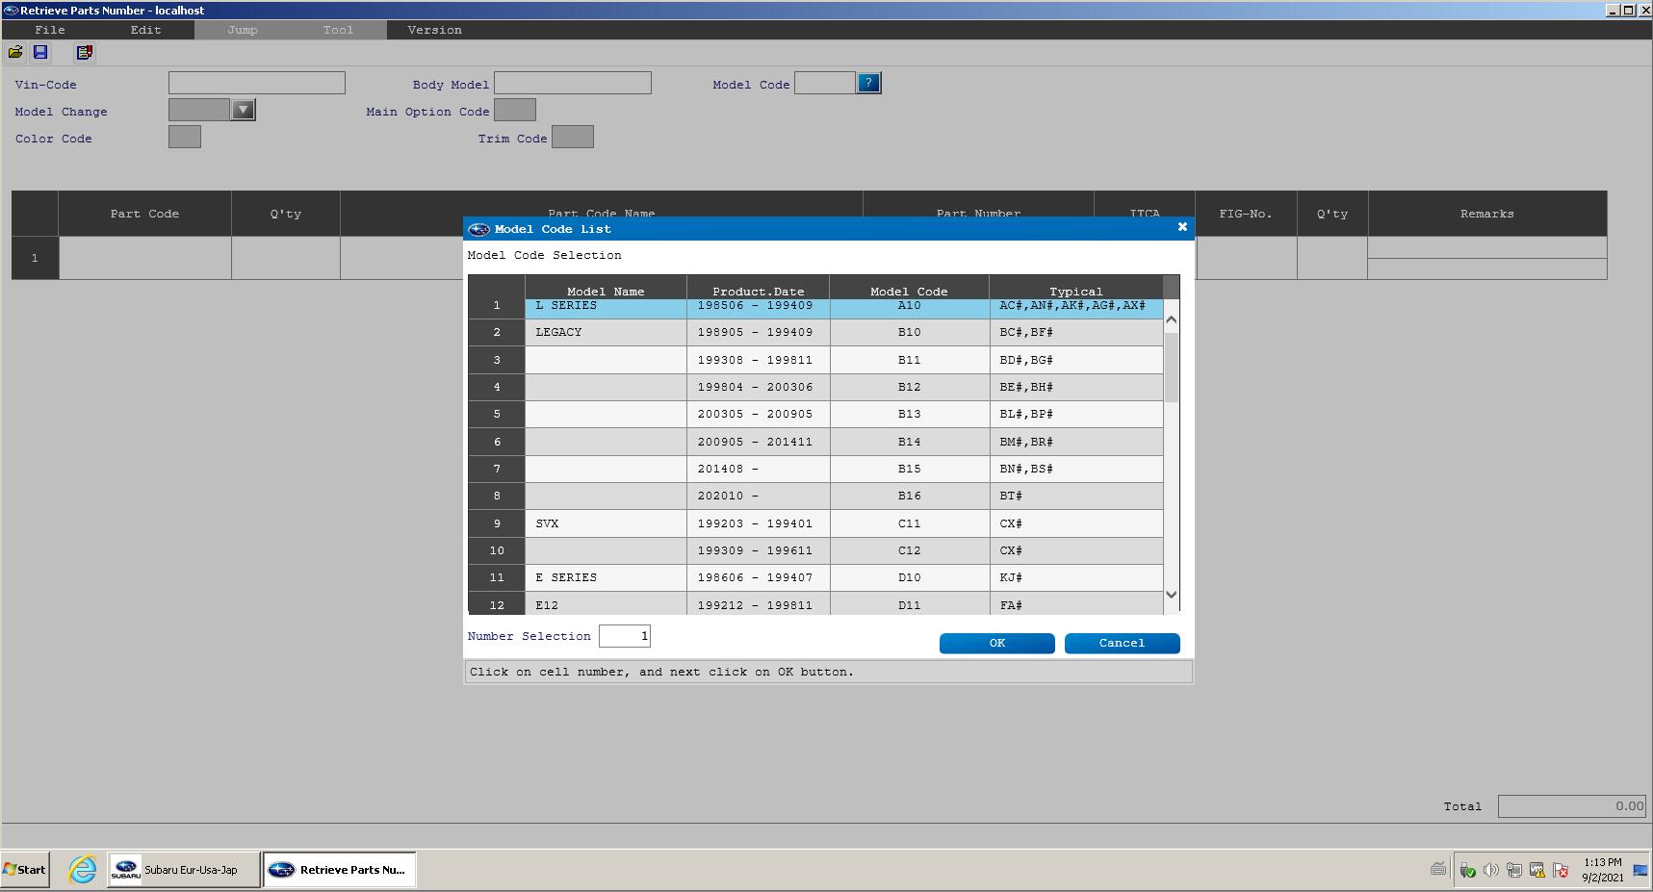
Task: Switch to Subaru Eur-Usa-Jap taskbar window
Action: click(x=184, y=869)
